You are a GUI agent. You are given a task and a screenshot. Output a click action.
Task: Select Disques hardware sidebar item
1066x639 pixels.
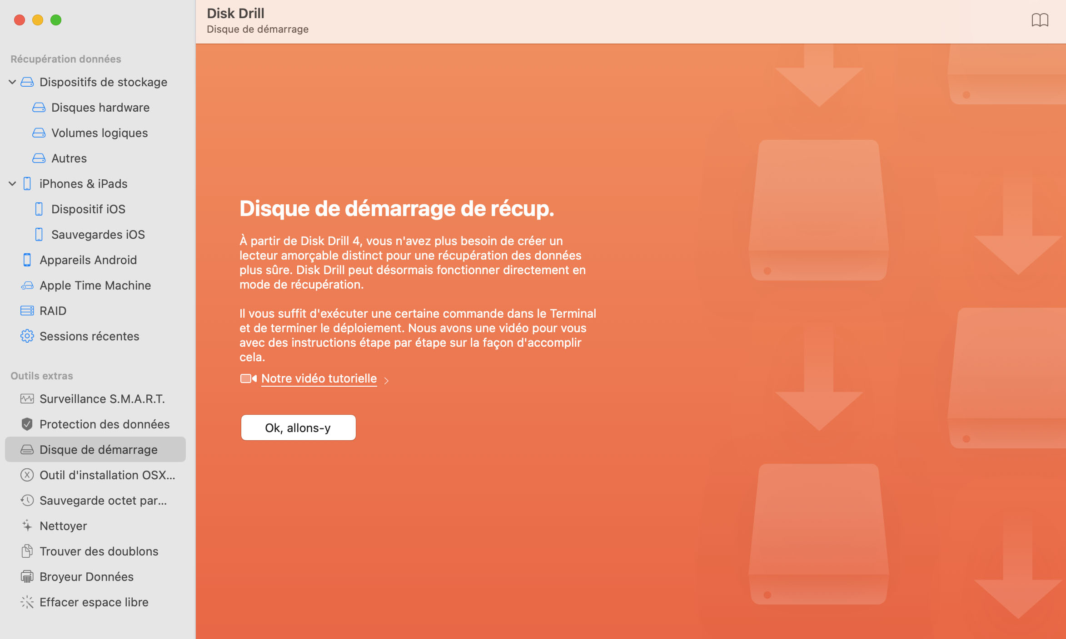[x=100, y=107]
